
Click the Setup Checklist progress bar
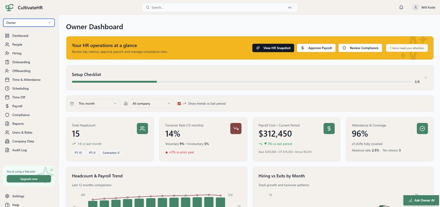tap(242, 82)
